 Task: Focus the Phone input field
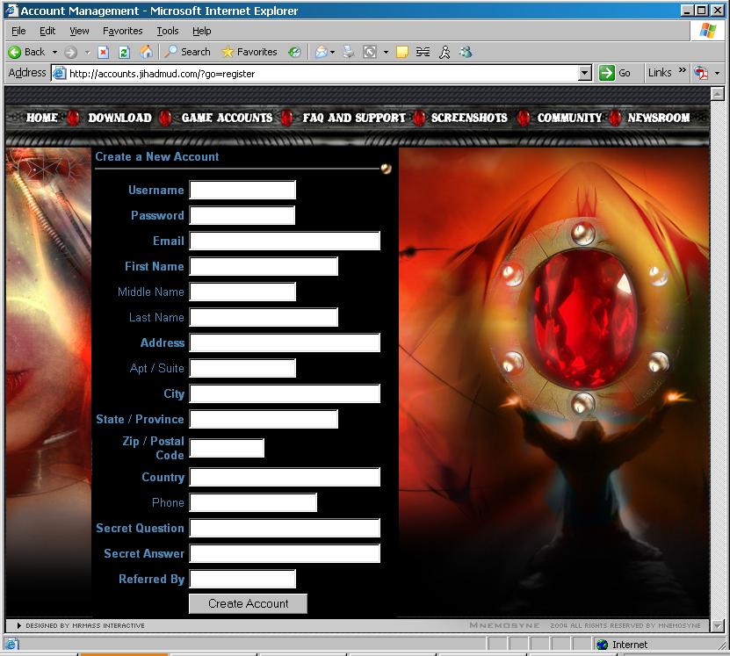(253, 502)
